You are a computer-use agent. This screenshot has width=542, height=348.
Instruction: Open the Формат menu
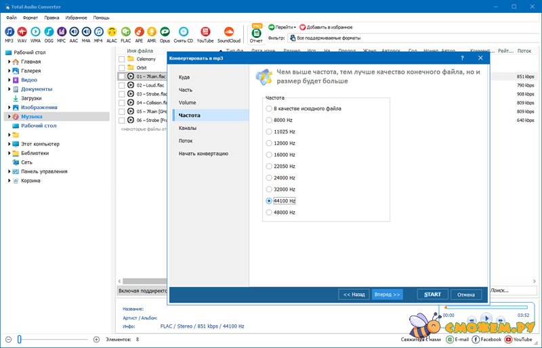[30, 16]
